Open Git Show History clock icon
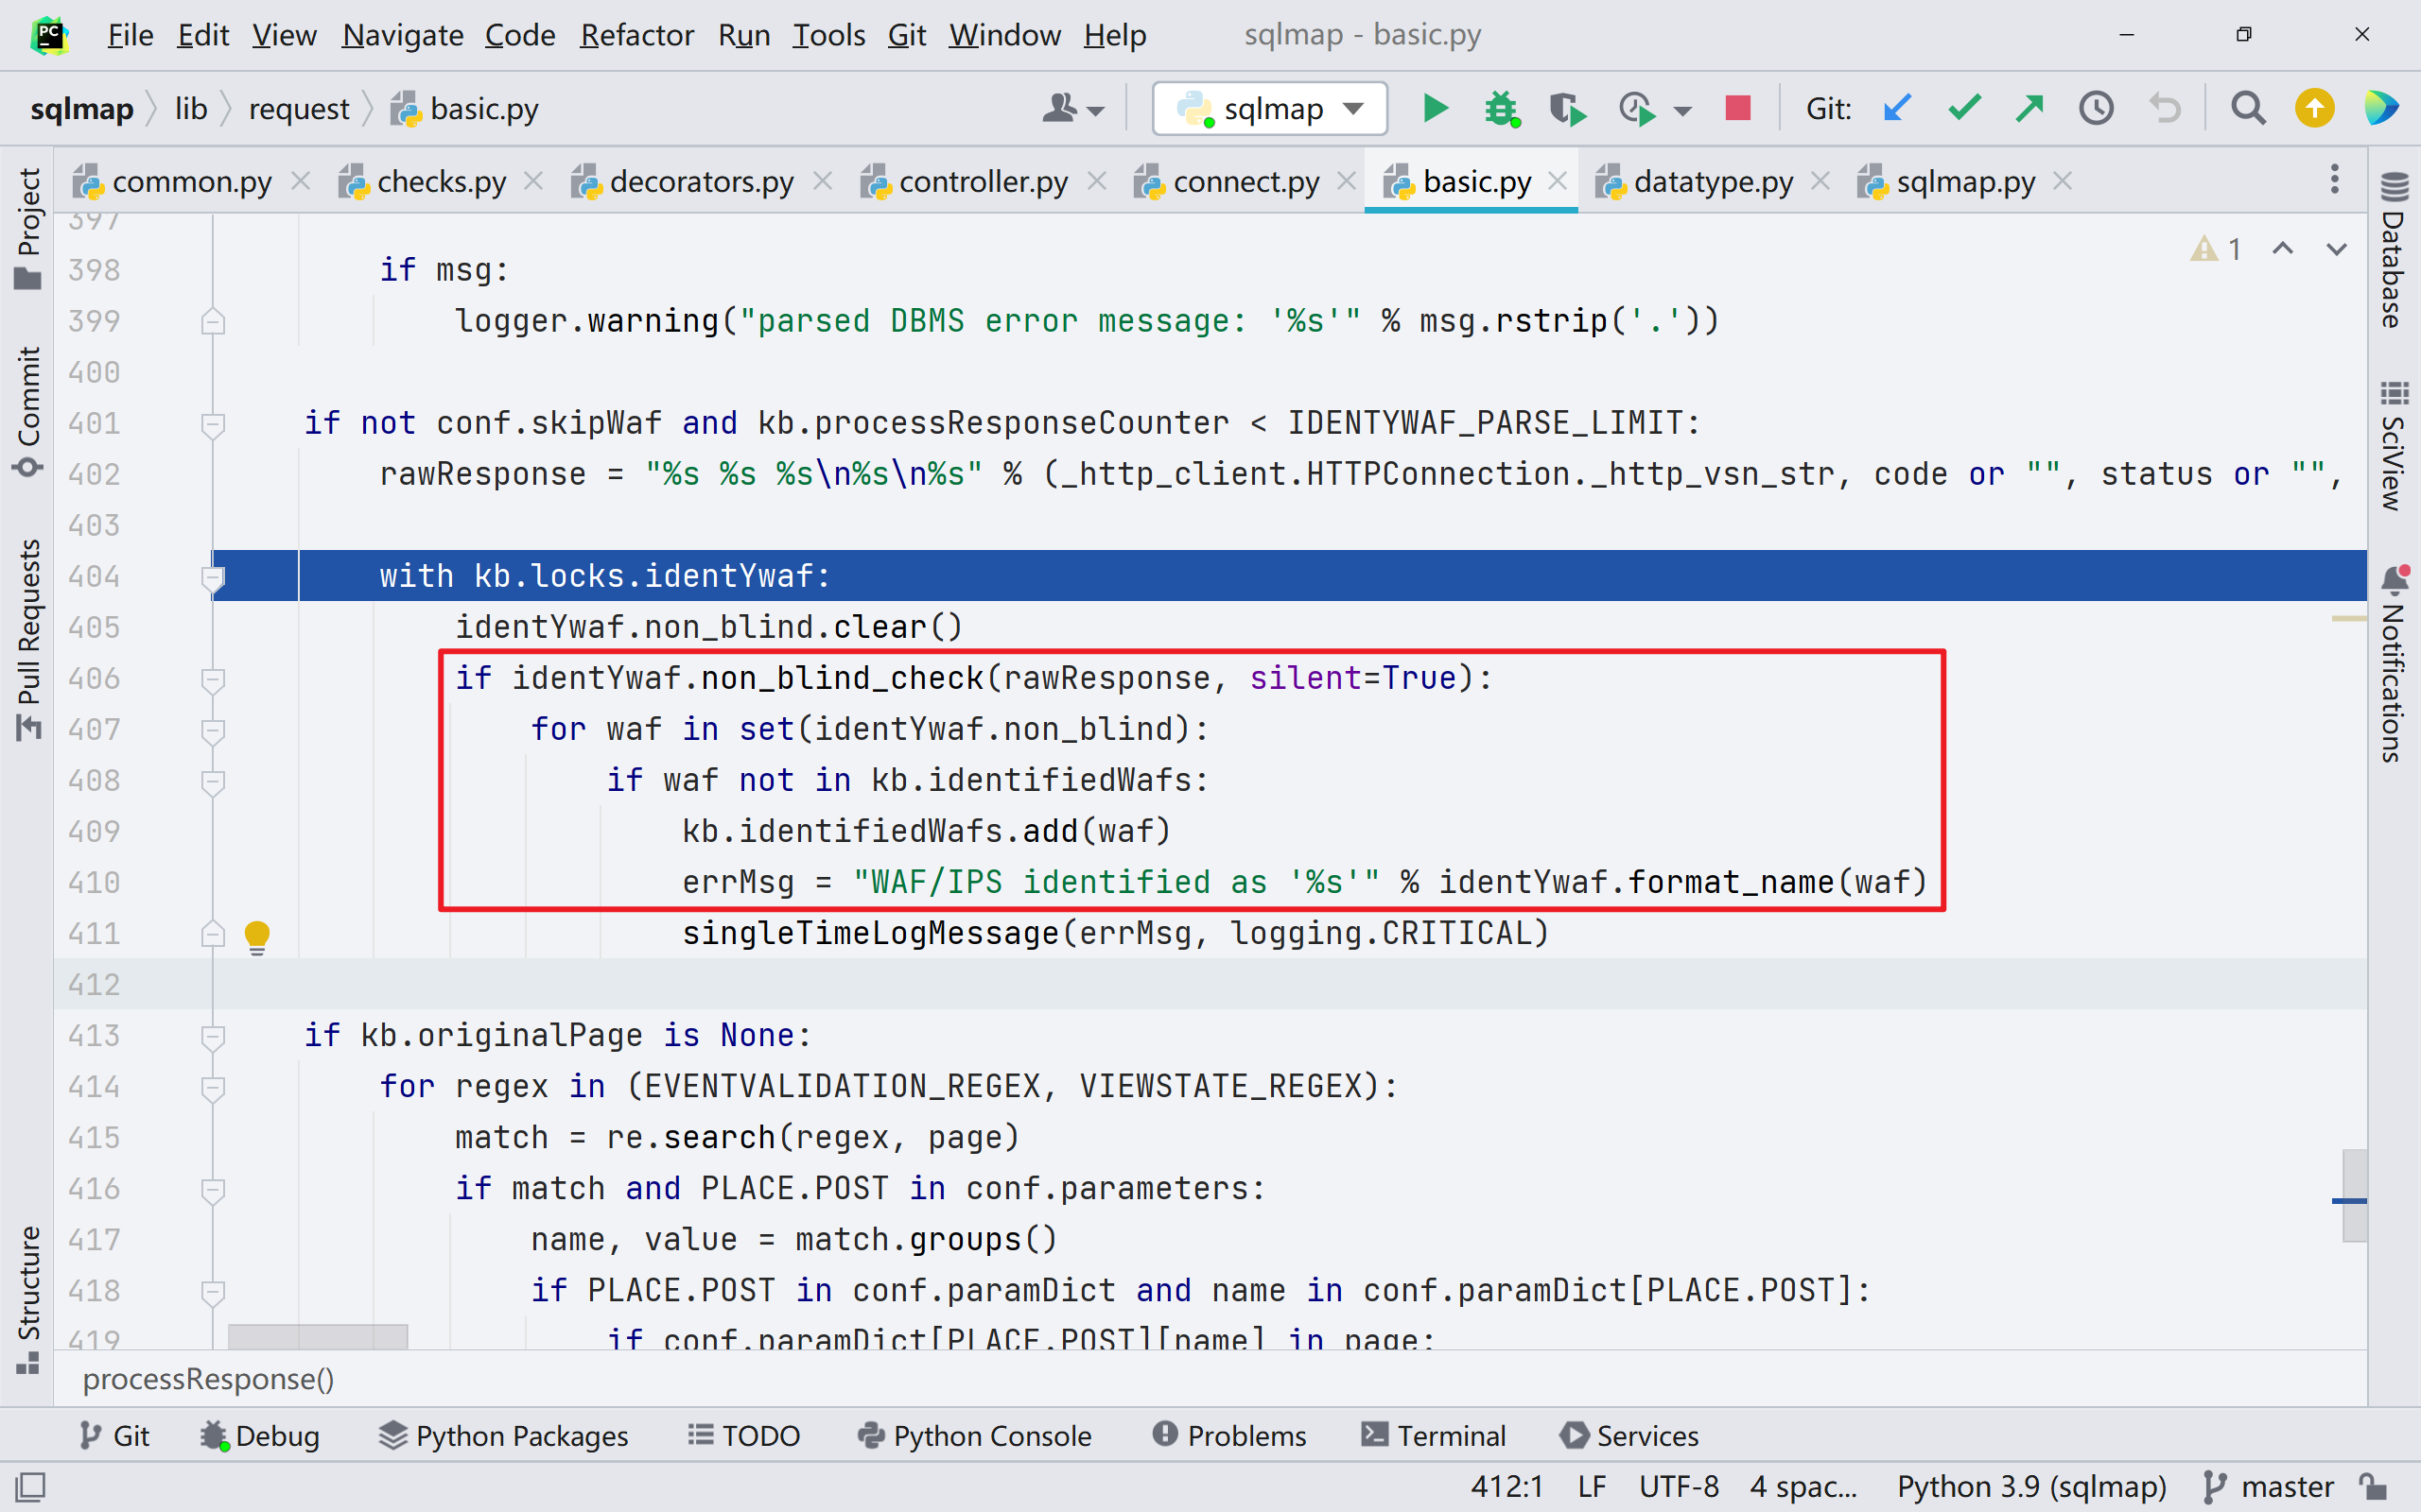The height and width of the screenshot is (1512, 2421). pyautogui.click(x=2096, y=108)
